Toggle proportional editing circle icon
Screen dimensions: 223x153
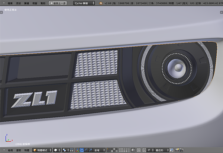click(x=139, y=150)
